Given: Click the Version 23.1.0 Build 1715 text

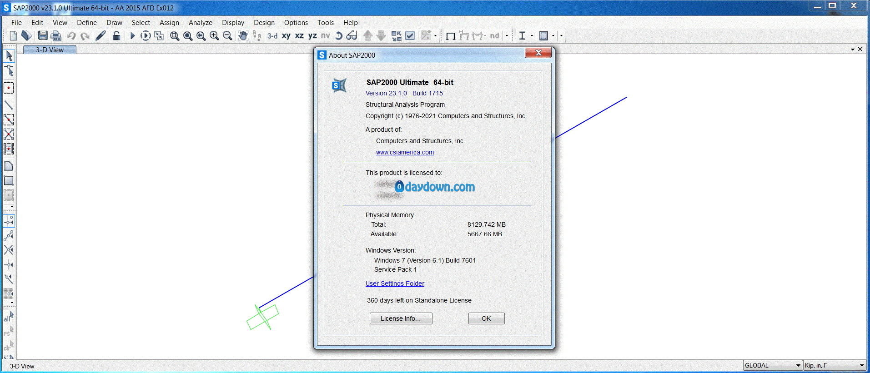Looking at the screenshot, I should click(x=404, y=93).
